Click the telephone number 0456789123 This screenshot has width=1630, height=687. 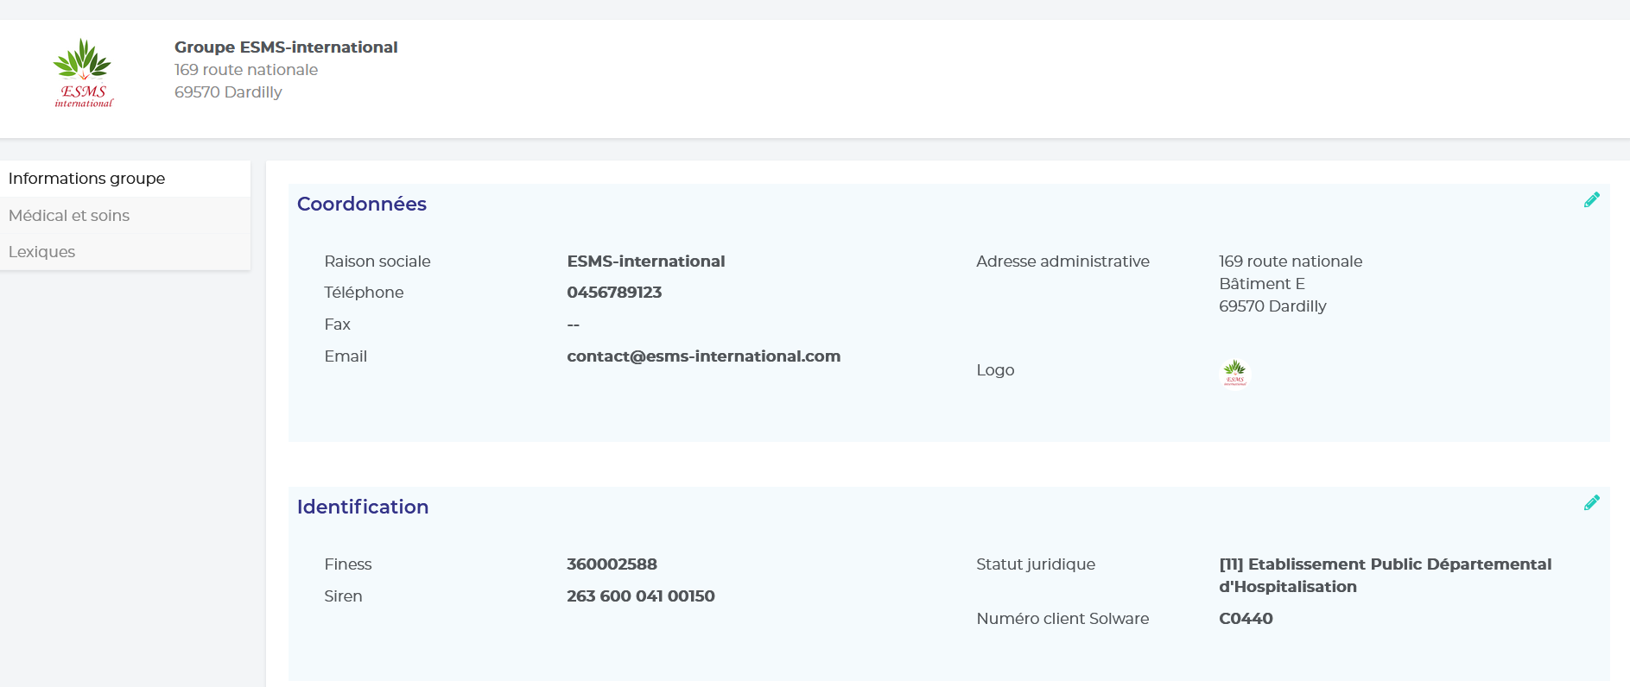coord(614,293)
